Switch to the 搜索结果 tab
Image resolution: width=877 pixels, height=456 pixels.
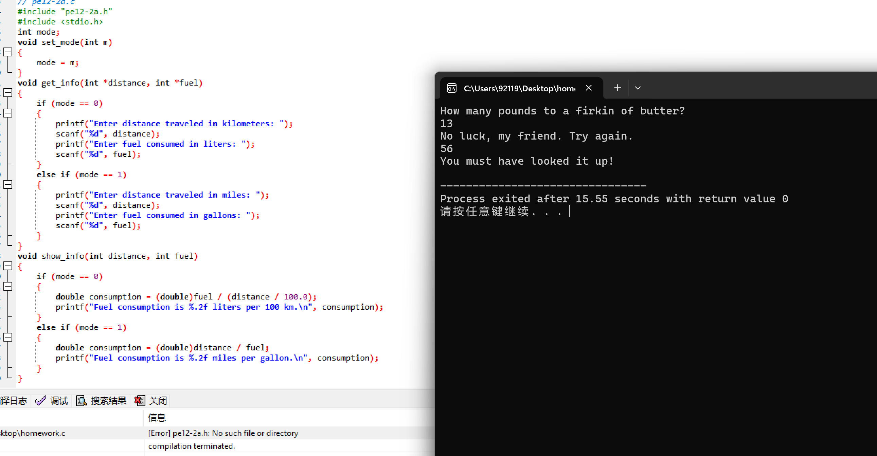tap(108, 401)
